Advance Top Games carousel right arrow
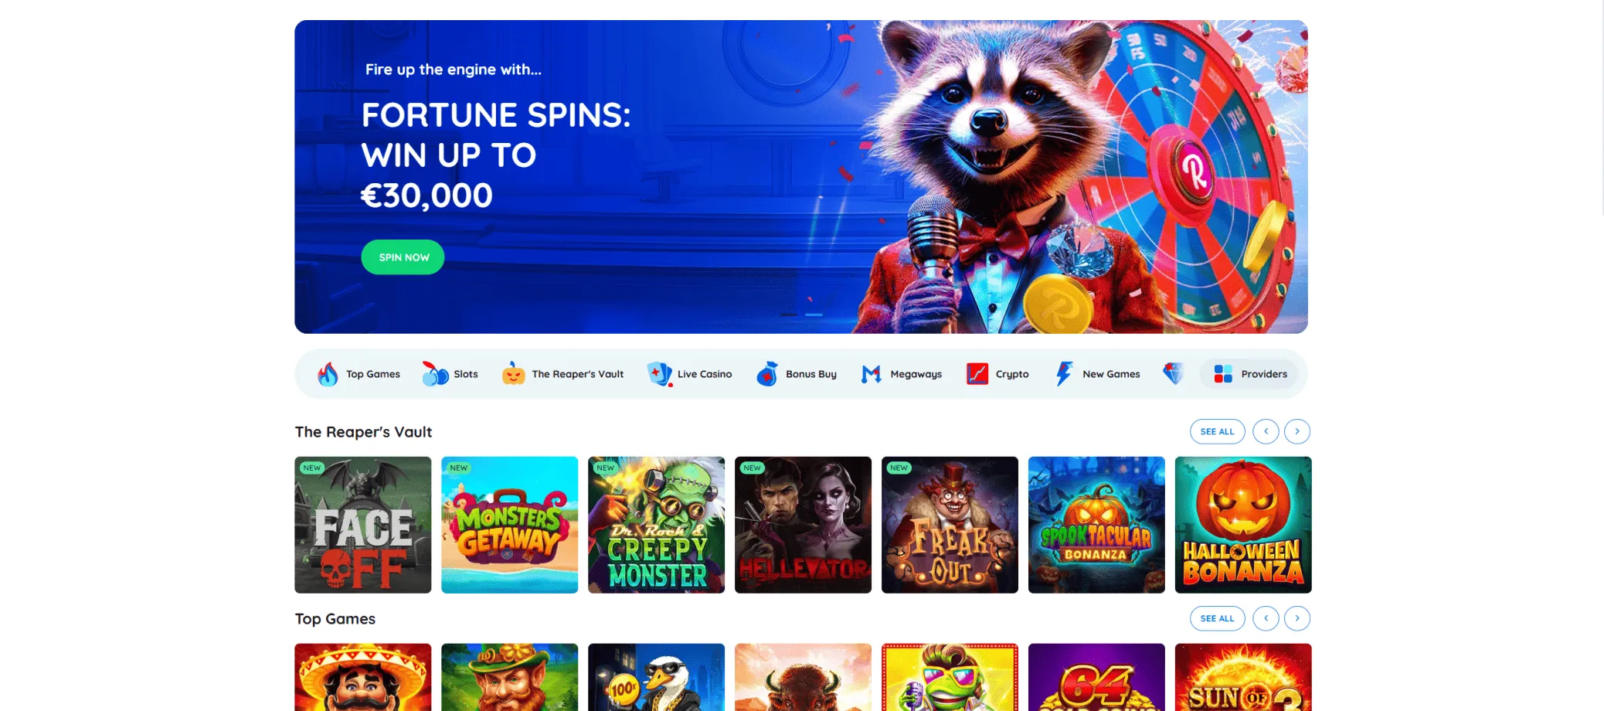The height and width of the screenshot is (711, 1604). (1297, 618)
